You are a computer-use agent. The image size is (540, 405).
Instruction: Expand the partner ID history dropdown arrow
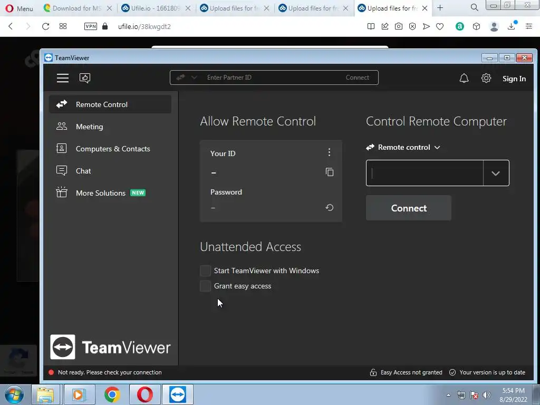496,173
